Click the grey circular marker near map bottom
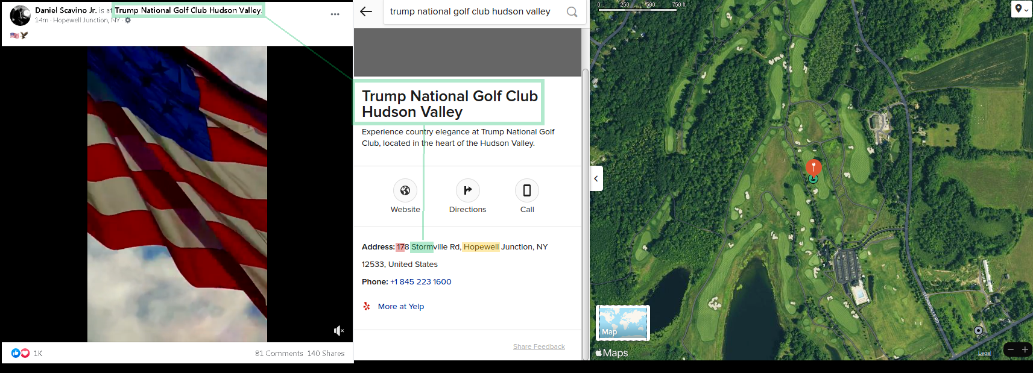This screenshot has height=373, width=1033. point(978,330)
